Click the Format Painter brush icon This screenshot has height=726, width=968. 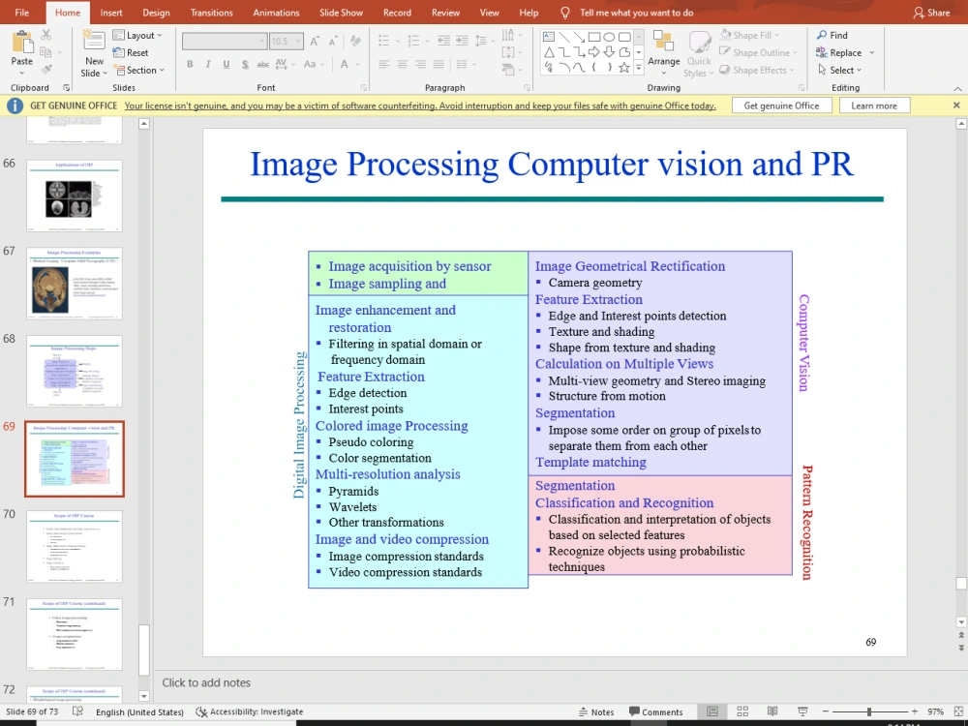pos(46,69)
